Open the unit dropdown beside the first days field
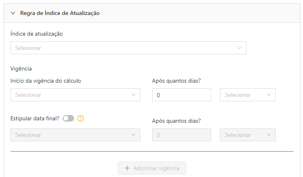303x177 pixels. coord(248,95)
